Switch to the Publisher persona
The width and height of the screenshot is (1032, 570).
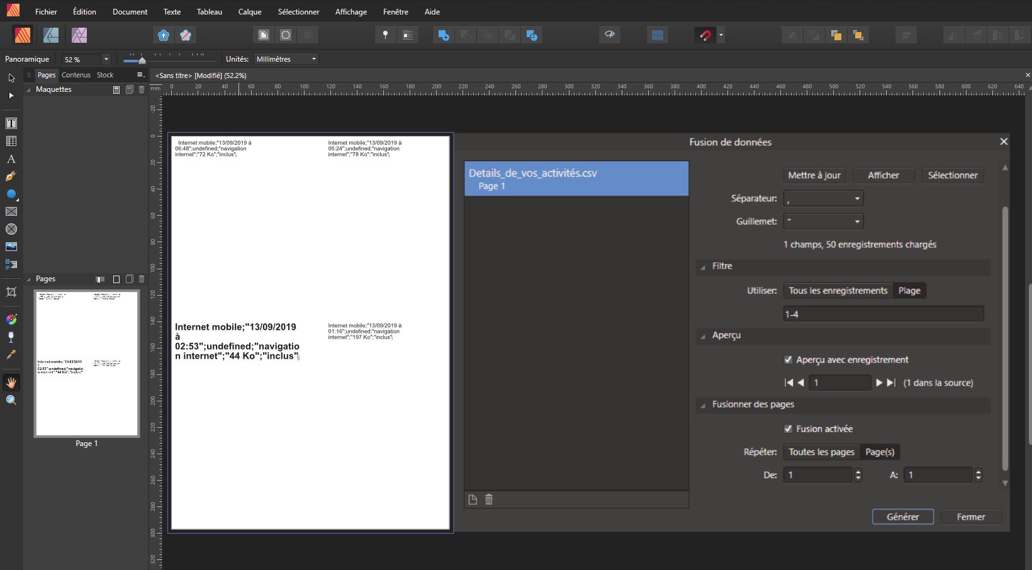(23, 35)
